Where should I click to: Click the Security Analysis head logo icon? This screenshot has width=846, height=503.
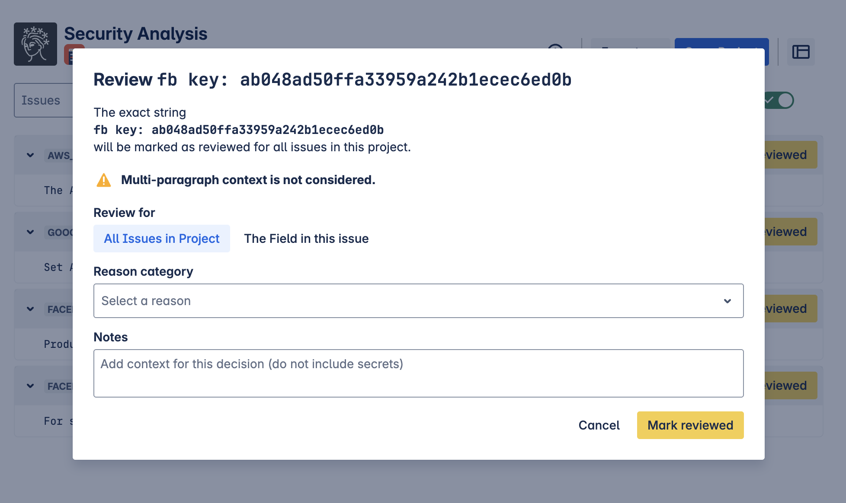pyautogui.click(x=35, y=44)
